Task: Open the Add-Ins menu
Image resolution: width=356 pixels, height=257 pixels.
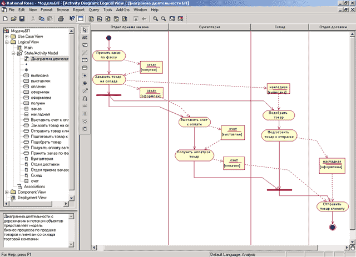Action: pos(122,10)
